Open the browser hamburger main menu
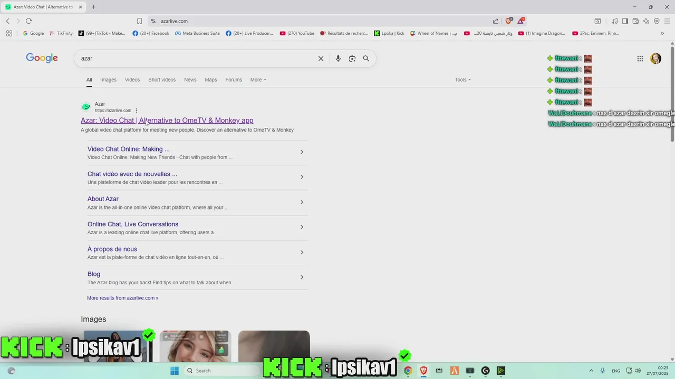This screenshot has width=675, height=379. click(x=668, y=21)
